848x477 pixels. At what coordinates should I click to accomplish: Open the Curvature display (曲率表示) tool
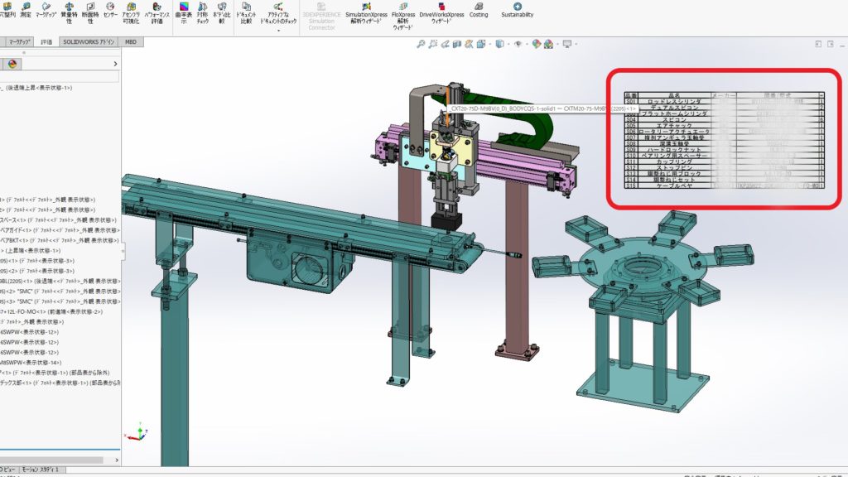tap(184, 12)
